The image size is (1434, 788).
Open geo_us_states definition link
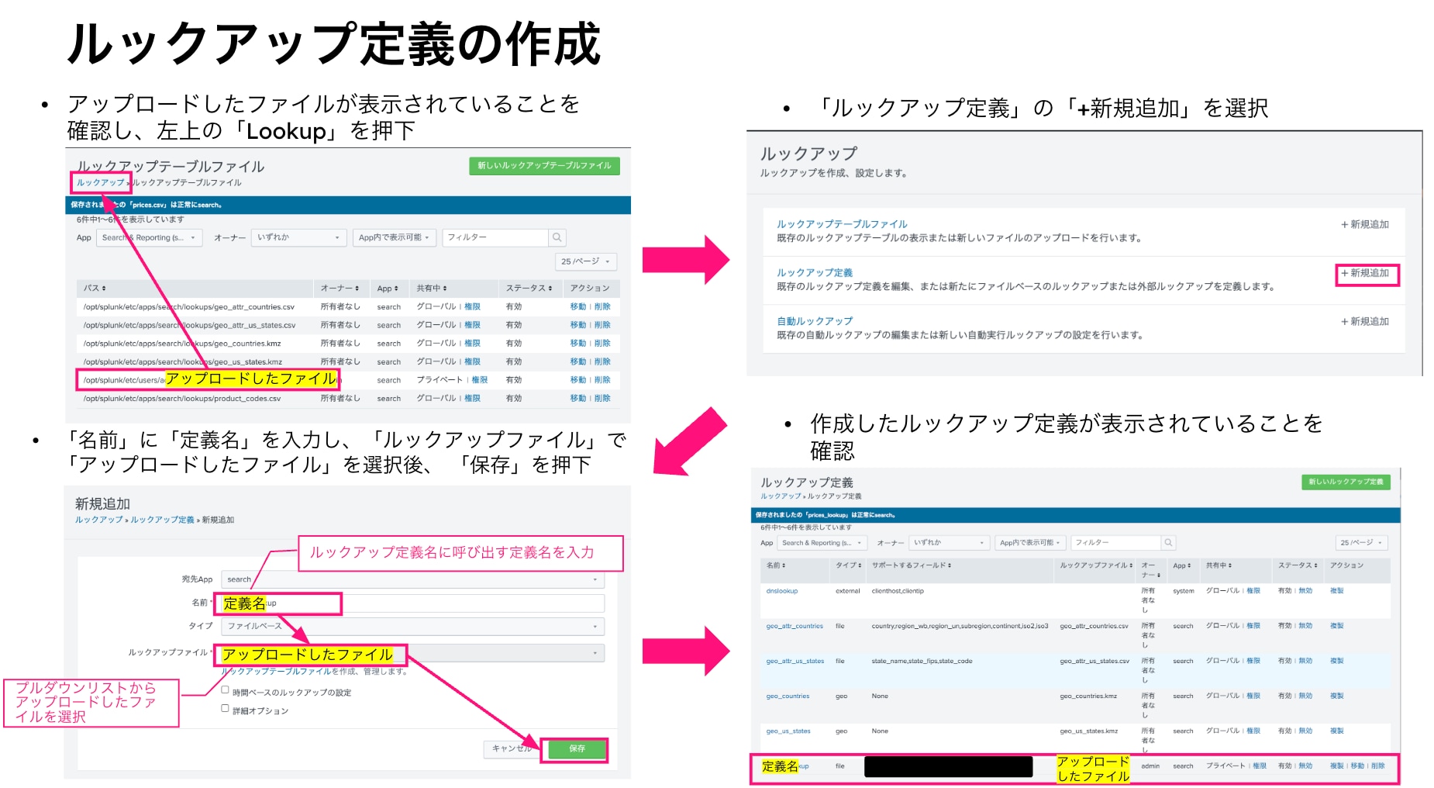pos(788,731)
